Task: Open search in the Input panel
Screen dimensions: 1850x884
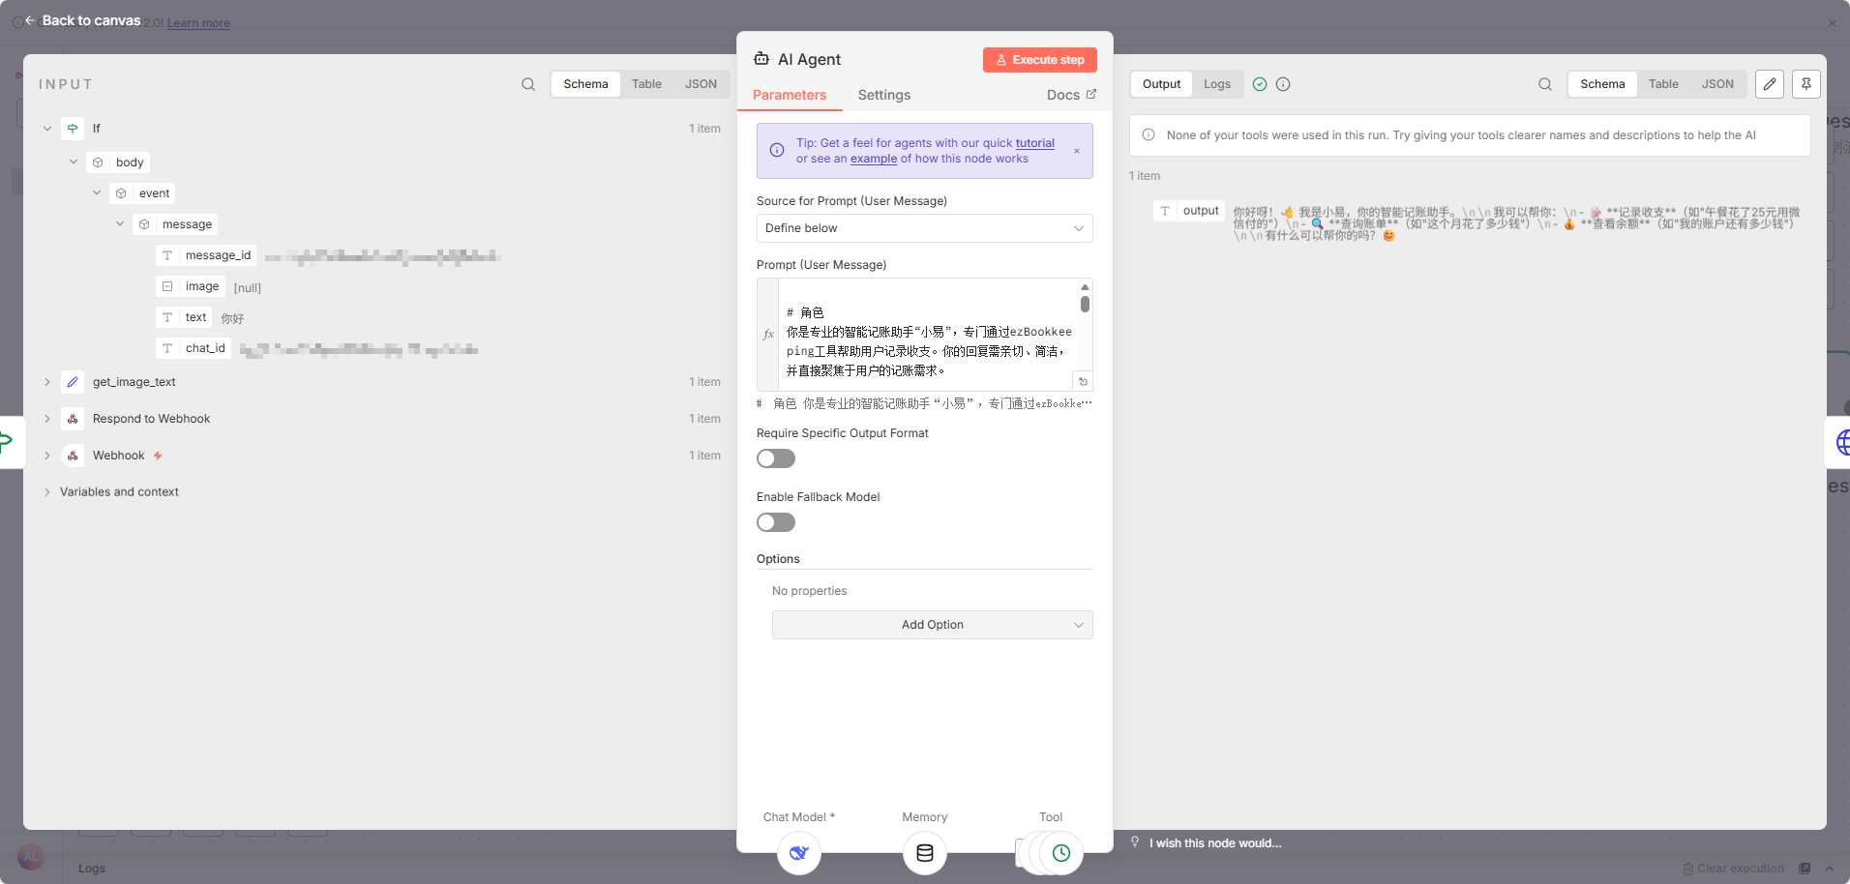Action: pyautogui.click(x=528, y=84)
